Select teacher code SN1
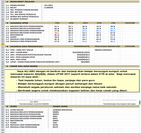The height and width of the screenshot is (133, 141). pyautogui.click(x=55, y=123)
